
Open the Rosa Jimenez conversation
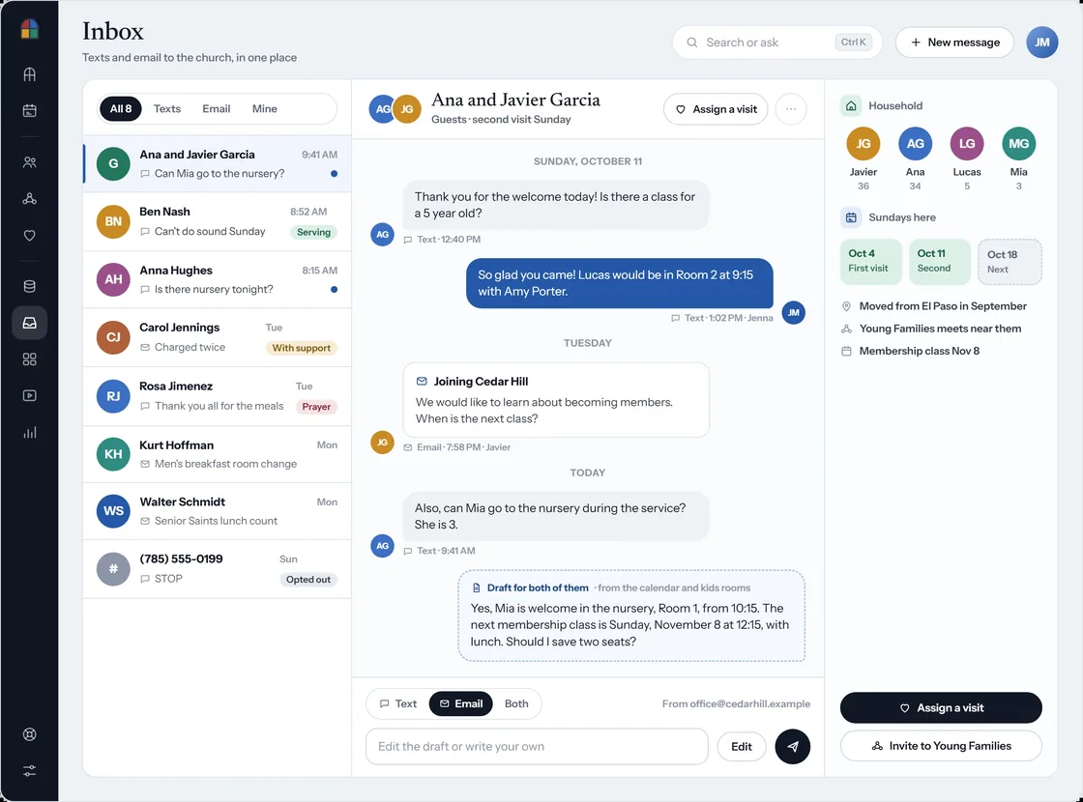[x=217, y=396]
